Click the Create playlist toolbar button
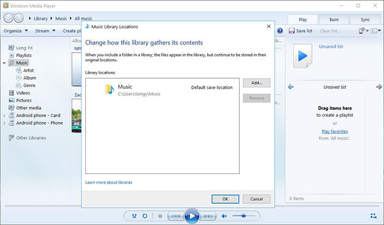This screenshot has height=225, width=384. coord(71,31)
